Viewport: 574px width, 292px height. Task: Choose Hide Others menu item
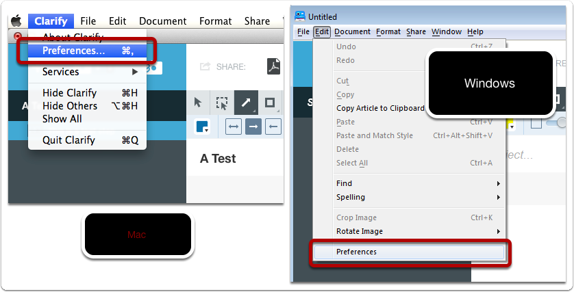click(x=88, y=106)
